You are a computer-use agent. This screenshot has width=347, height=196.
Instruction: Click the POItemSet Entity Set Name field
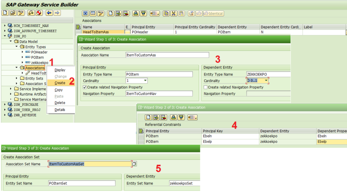pyautogui.click(x=82, y=183)
